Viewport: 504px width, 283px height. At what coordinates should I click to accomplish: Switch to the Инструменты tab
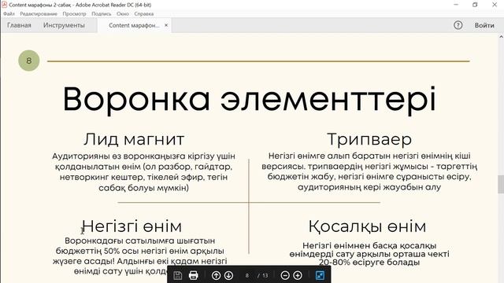tap(64, 25)
